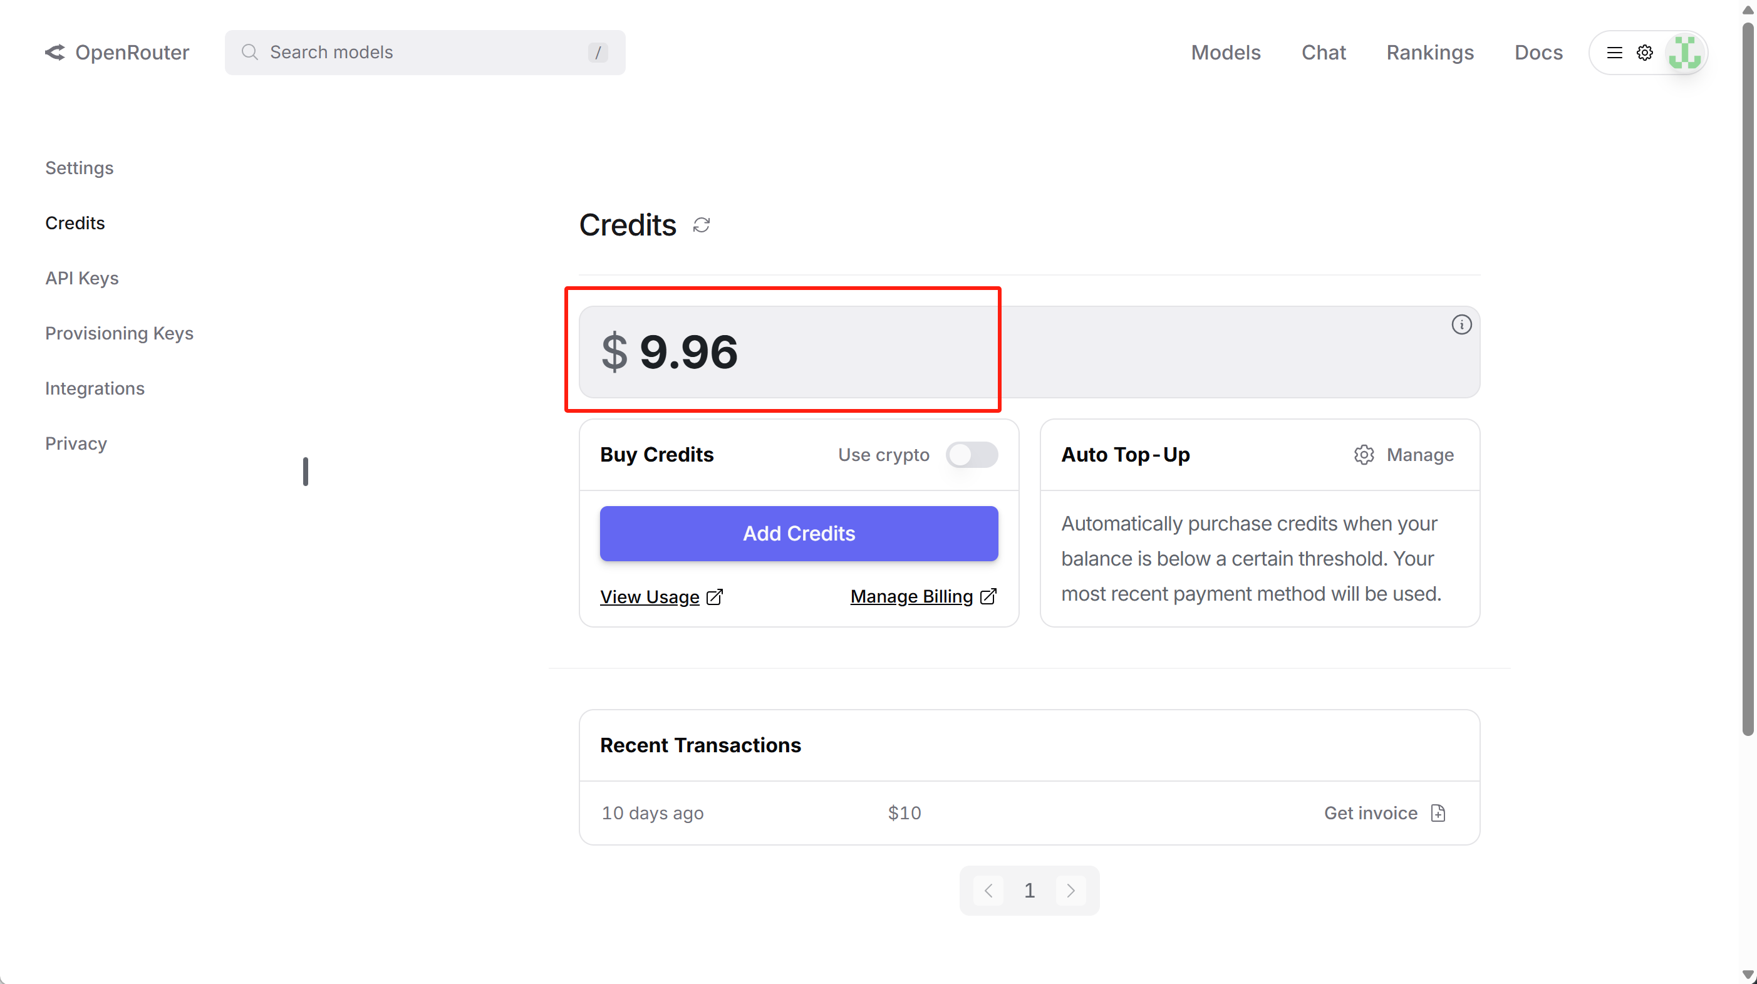Click the Auto Top-Up description text
The image size is (1757, 984).
click(x=1251, y=559)
